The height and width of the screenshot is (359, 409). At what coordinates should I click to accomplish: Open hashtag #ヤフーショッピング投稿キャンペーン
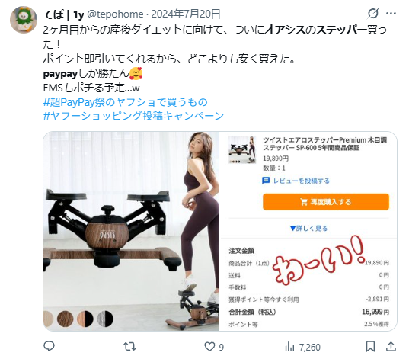click(x=133, y=116)
